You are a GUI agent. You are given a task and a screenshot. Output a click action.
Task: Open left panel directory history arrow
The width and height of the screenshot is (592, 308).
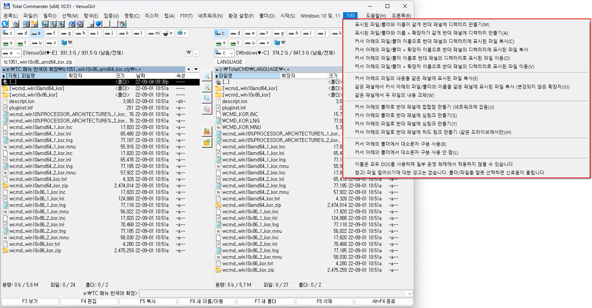(196, 69)
